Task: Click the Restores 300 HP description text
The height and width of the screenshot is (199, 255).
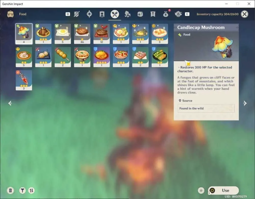Action: point(205,69)
